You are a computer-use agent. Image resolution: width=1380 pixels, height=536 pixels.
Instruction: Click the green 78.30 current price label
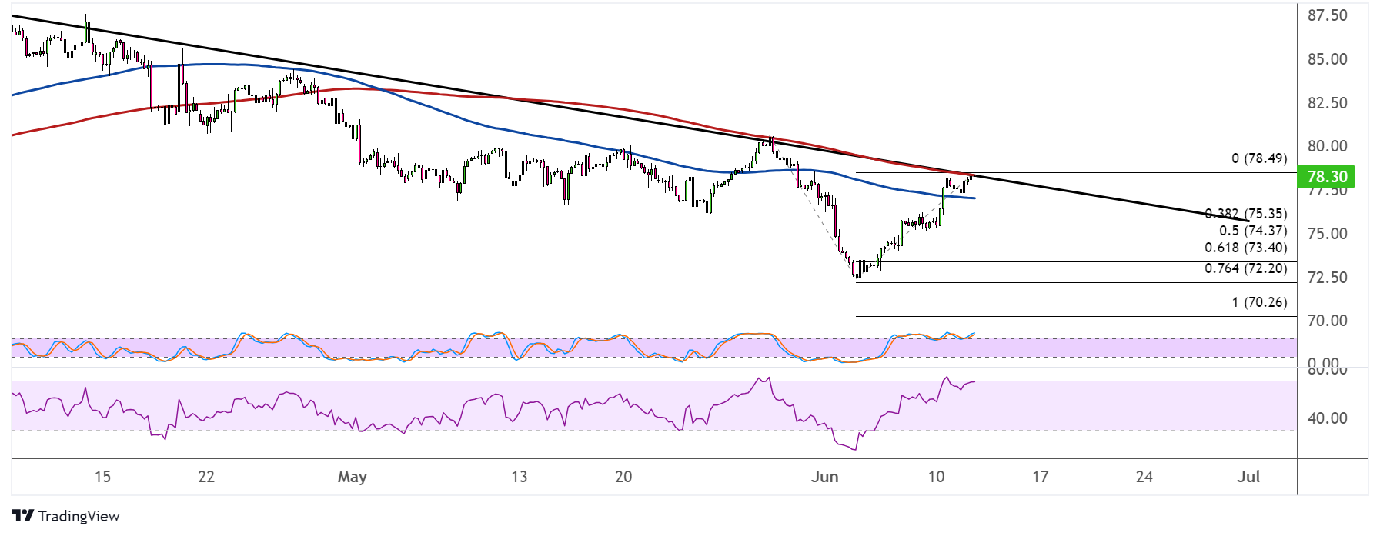(1326, 177)
